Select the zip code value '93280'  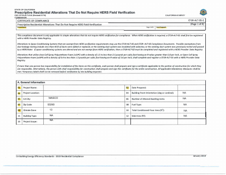coord(51,104)
